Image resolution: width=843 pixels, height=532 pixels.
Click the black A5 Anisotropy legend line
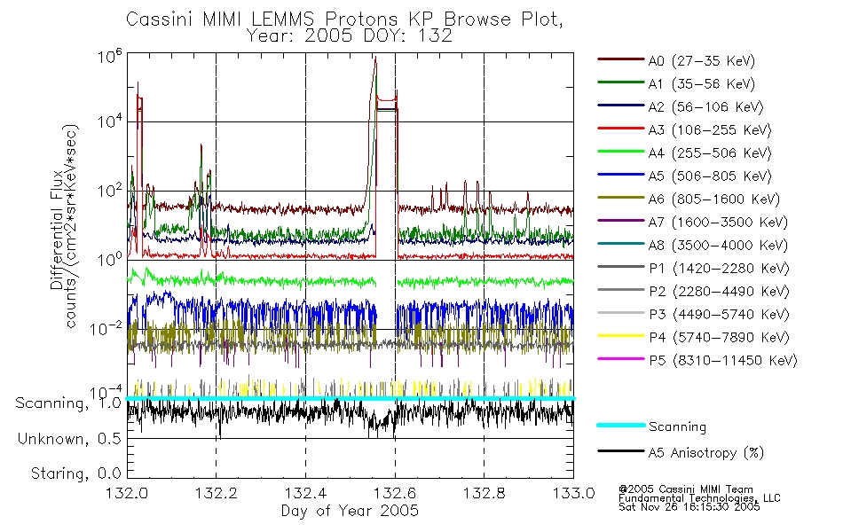621,450
